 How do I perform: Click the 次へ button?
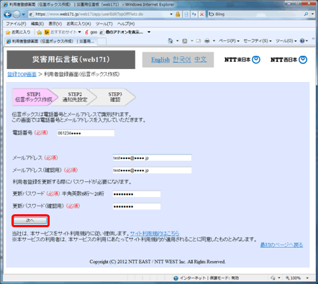tap(30, 221)
